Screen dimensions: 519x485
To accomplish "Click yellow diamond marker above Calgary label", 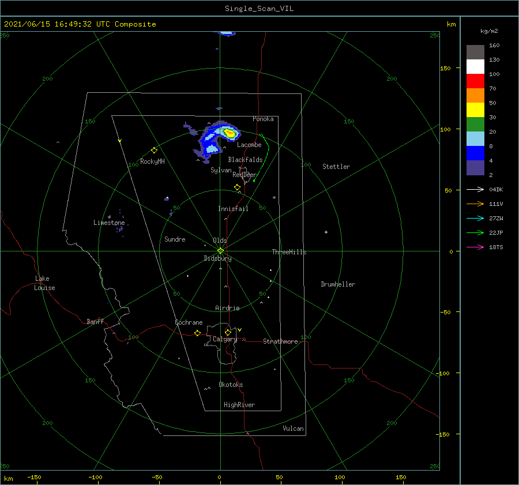I will [228, 332].
